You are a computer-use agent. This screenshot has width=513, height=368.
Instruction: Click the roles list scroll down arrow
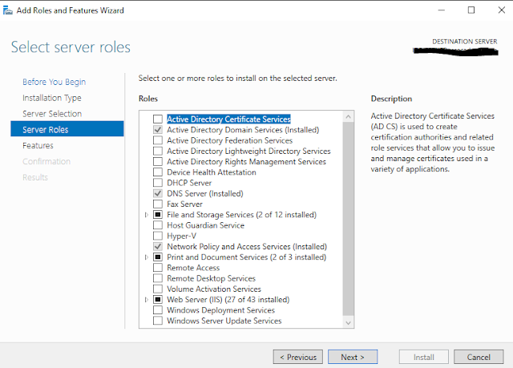(x=348, y=323)
